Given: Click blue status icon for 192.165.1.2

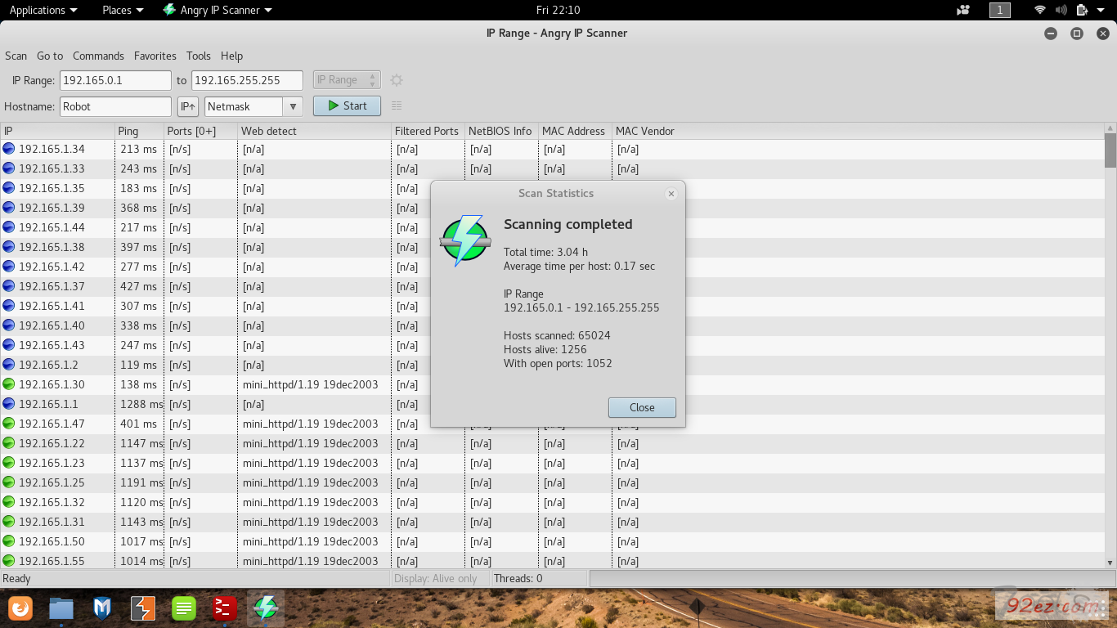Looking at the screenshot, I should 9,365.
